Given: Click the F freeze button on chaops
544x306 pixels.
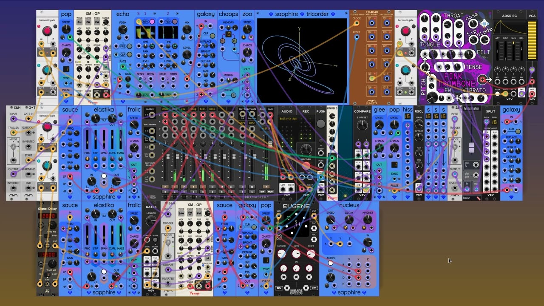Looking at the screenshot, I should pos(233,95).
